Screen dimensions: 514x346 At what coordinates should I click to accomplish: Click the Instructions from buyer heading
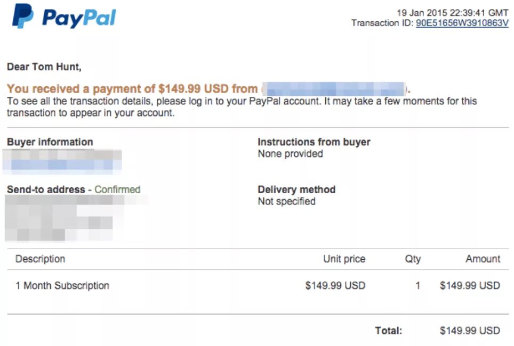314,142
